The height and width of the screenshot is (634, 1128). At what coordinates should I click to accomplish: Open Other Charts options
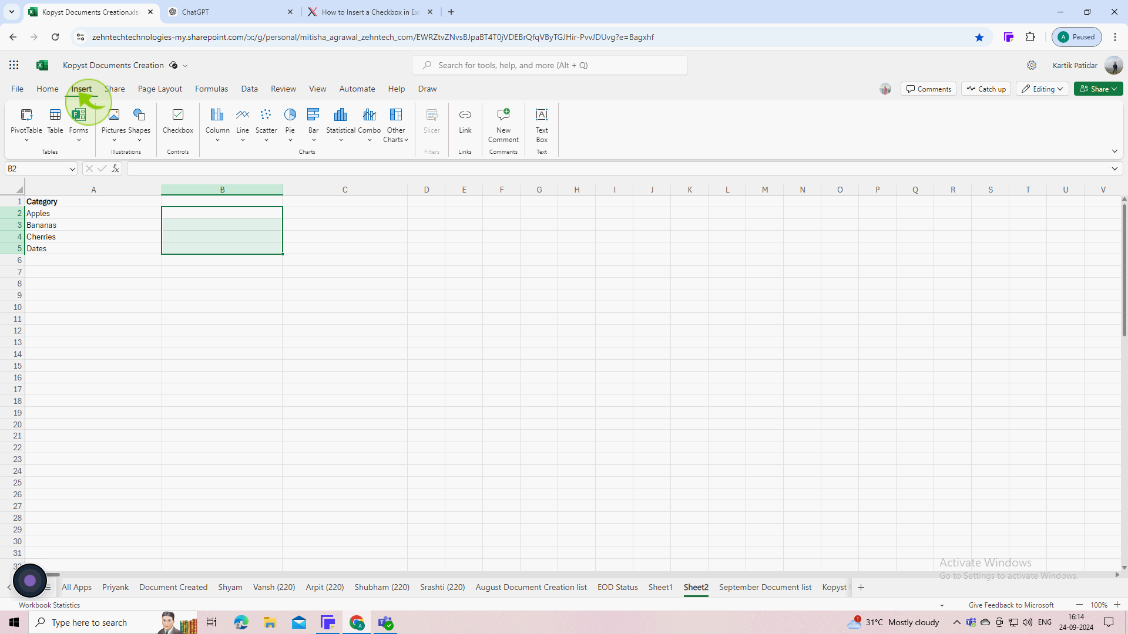(396, 124)
